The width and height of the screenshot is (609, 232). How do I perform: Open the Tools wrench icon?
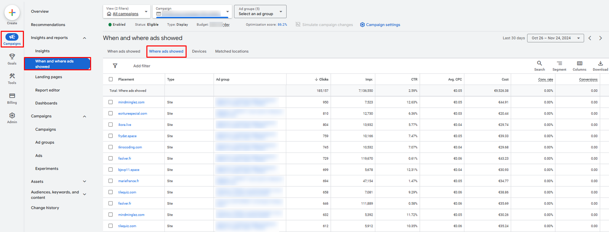[12, 76]
